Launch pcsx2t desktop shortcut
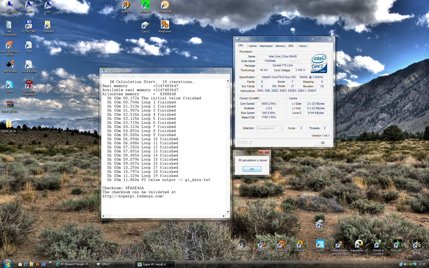Image resolution: width=429 pixels, height=268 pixels. [320, 246]
